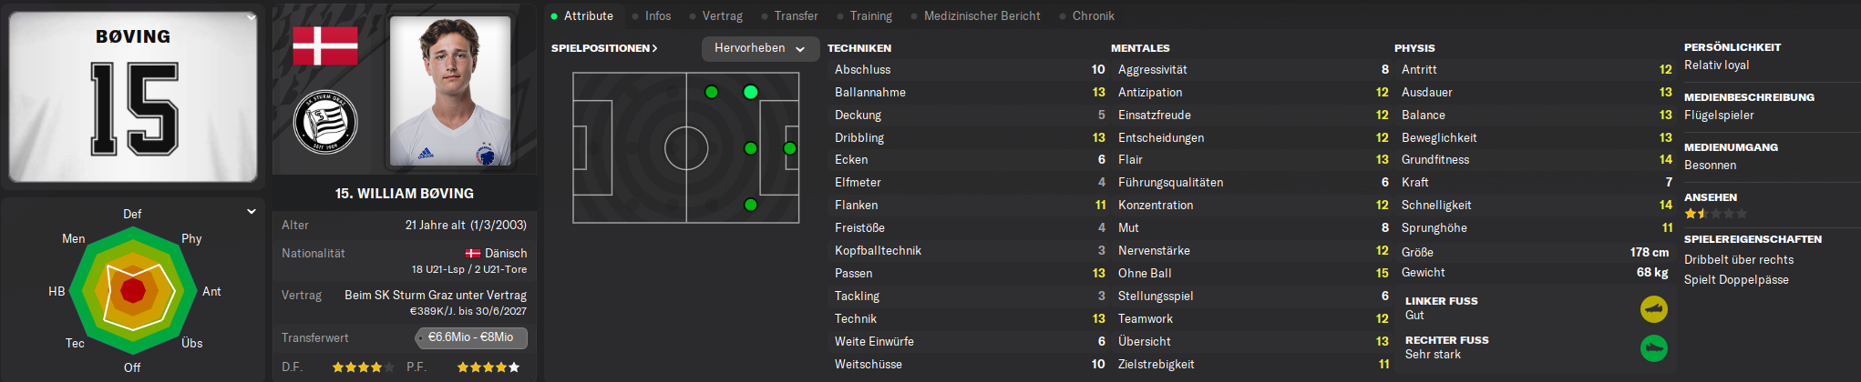1861x382 pixels.
Task: Click the D.F. star rating
Action: coord(363,367)
